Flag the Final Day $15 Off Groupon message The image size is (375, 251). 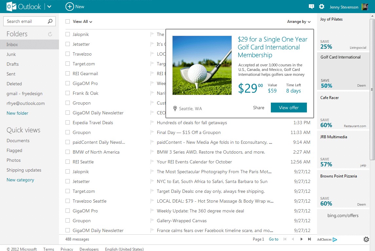152,132
